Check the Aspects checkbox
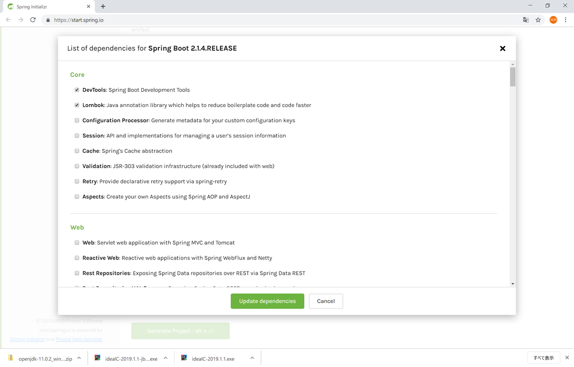574x367 pixels. (x=77, y=197)
